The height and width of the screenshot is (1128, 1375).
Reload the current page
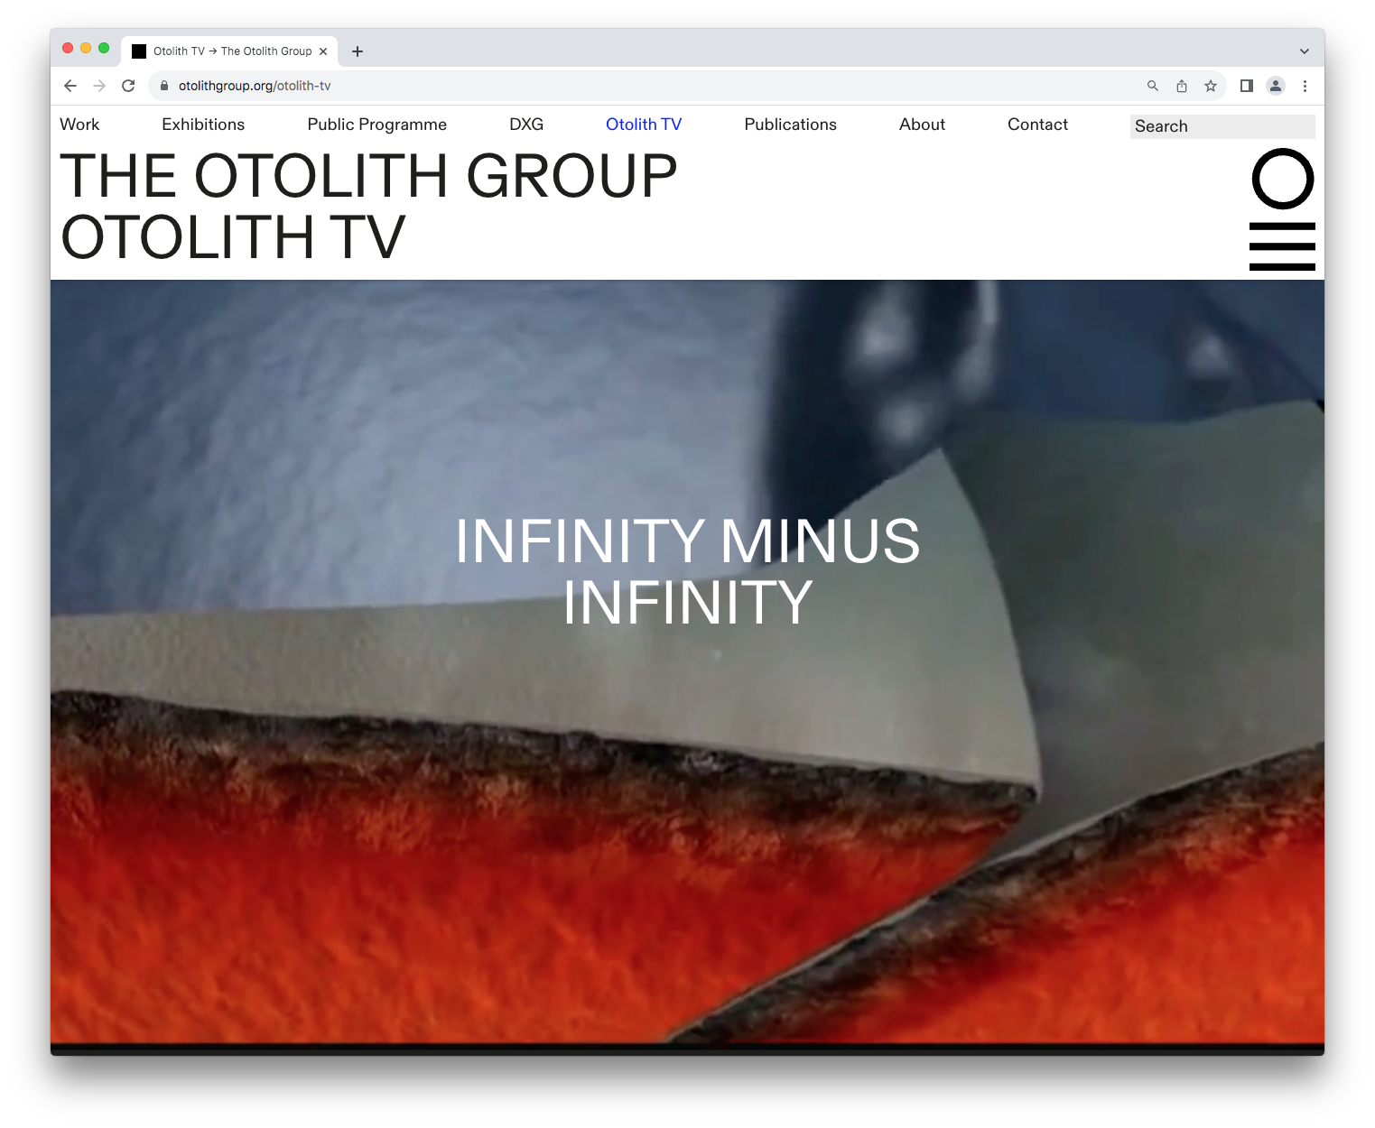(x=128, y=86)
